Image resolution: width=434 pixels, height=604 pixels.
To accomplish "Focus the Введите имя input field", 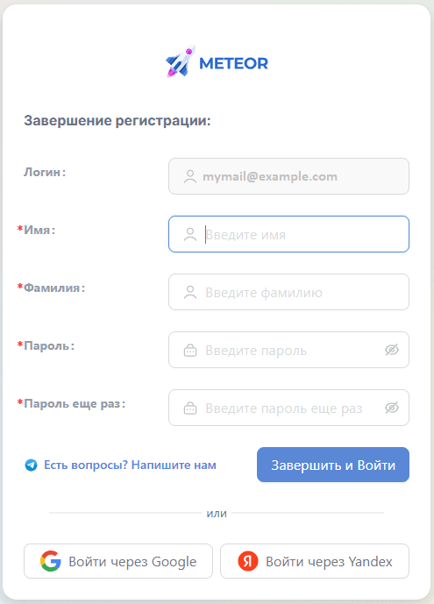I will 288,234.
